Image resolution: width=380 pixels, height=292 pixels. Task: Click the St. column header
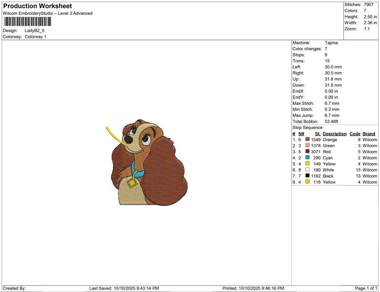tap(318, 134)
